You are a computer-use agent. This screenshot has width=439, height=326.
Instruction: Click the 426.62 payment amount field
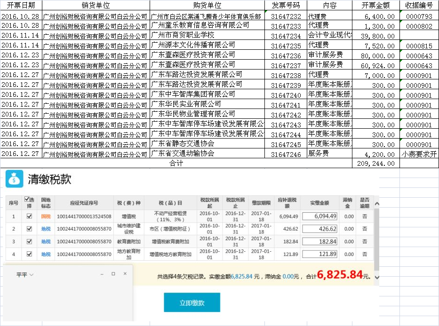coord(319,229)
